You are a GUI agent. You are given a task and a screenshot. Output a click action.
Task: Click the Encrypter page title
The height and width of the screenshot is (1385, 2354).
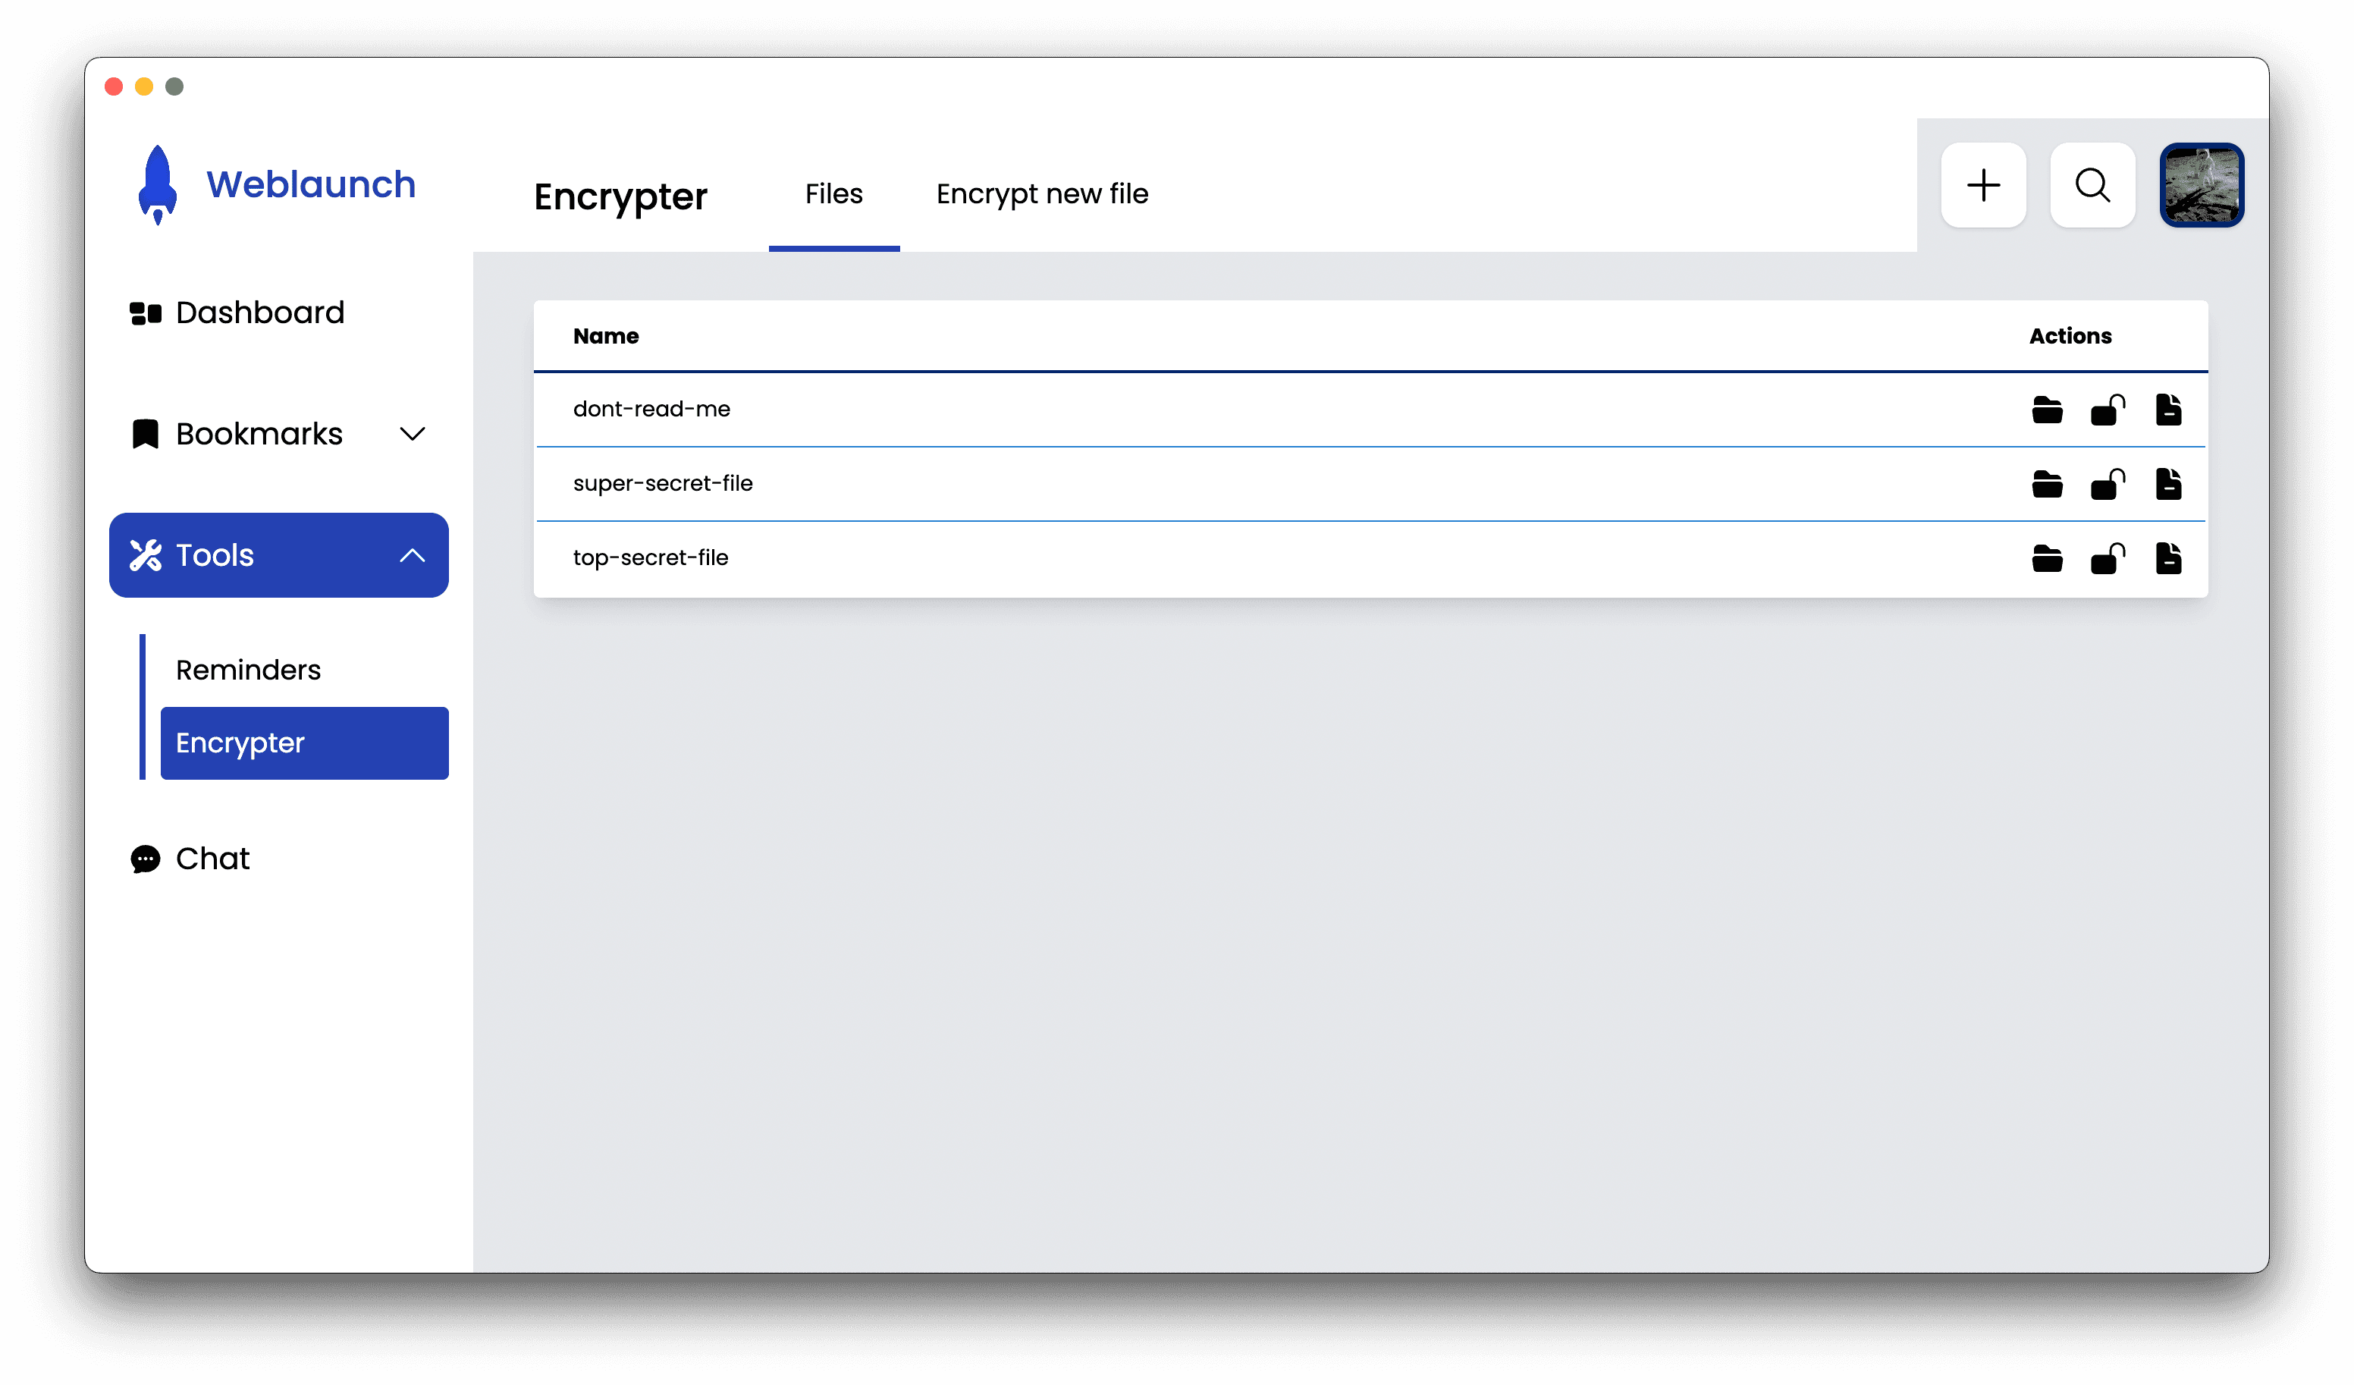(x=620, y=197)
